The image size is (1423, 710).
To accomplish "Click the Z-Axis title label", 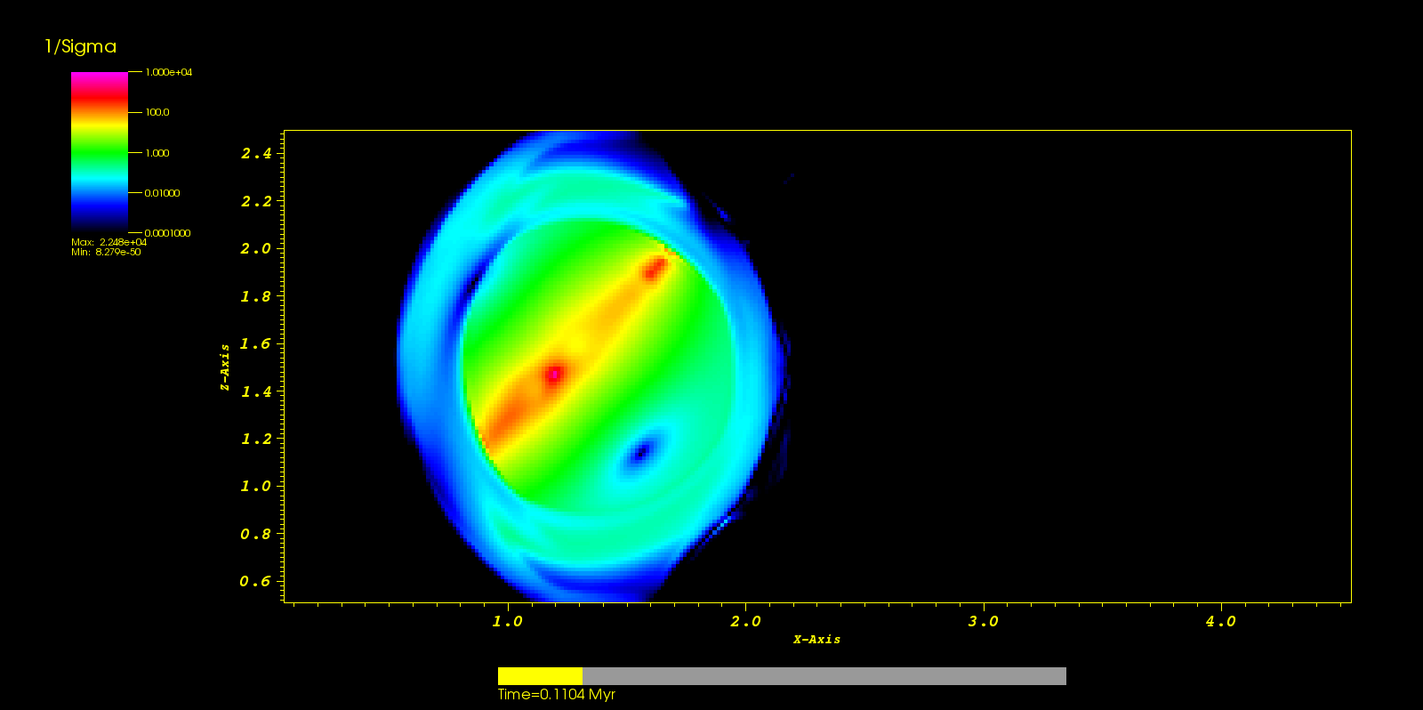I will [x=225, y=367].
